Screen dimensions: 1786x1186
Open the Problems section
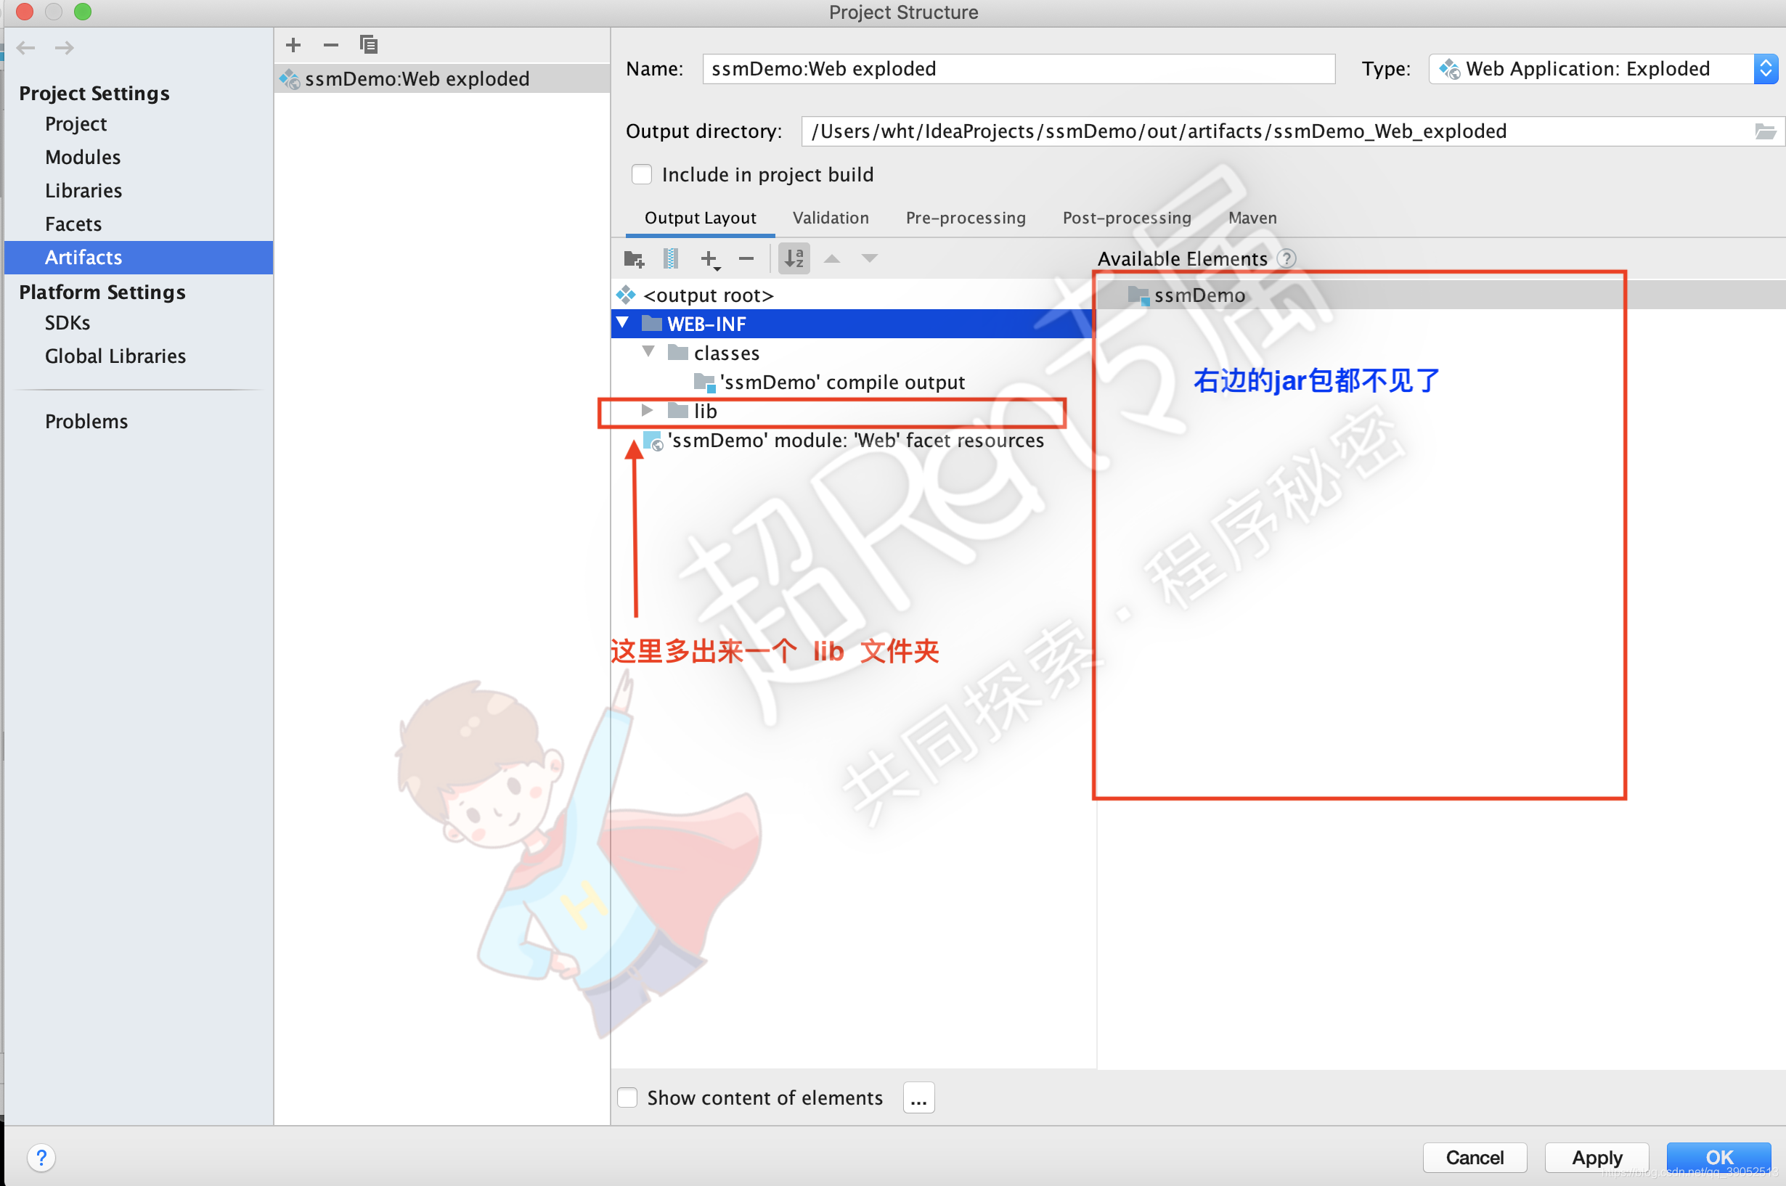86,421
